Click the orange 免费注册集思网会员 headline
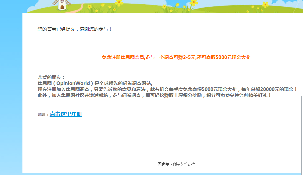The image size is (303, 175). tap(176, 57)
